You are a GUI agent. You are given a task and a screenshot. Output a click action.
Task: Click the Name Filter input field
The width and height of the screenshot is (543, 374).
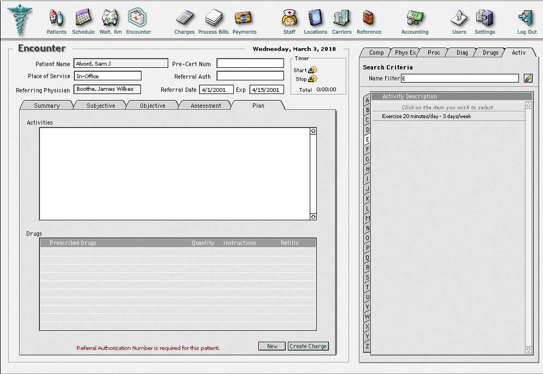(x=460, y=78)
